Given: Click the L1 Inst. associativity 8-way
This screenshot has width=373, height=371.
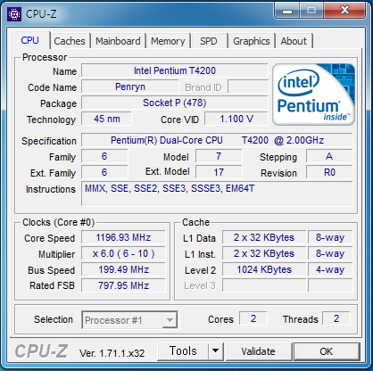Looking at the screenshot, I should (330, 253).
